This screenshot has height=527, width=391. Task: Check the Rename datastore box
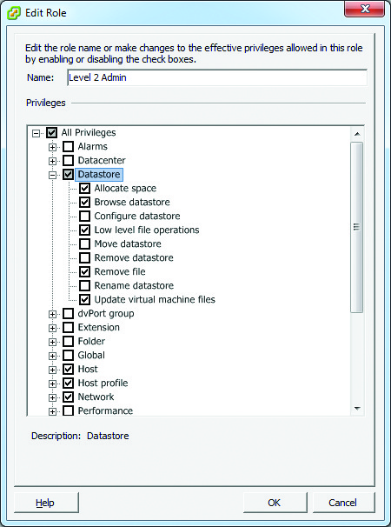[x=84, y=286]
